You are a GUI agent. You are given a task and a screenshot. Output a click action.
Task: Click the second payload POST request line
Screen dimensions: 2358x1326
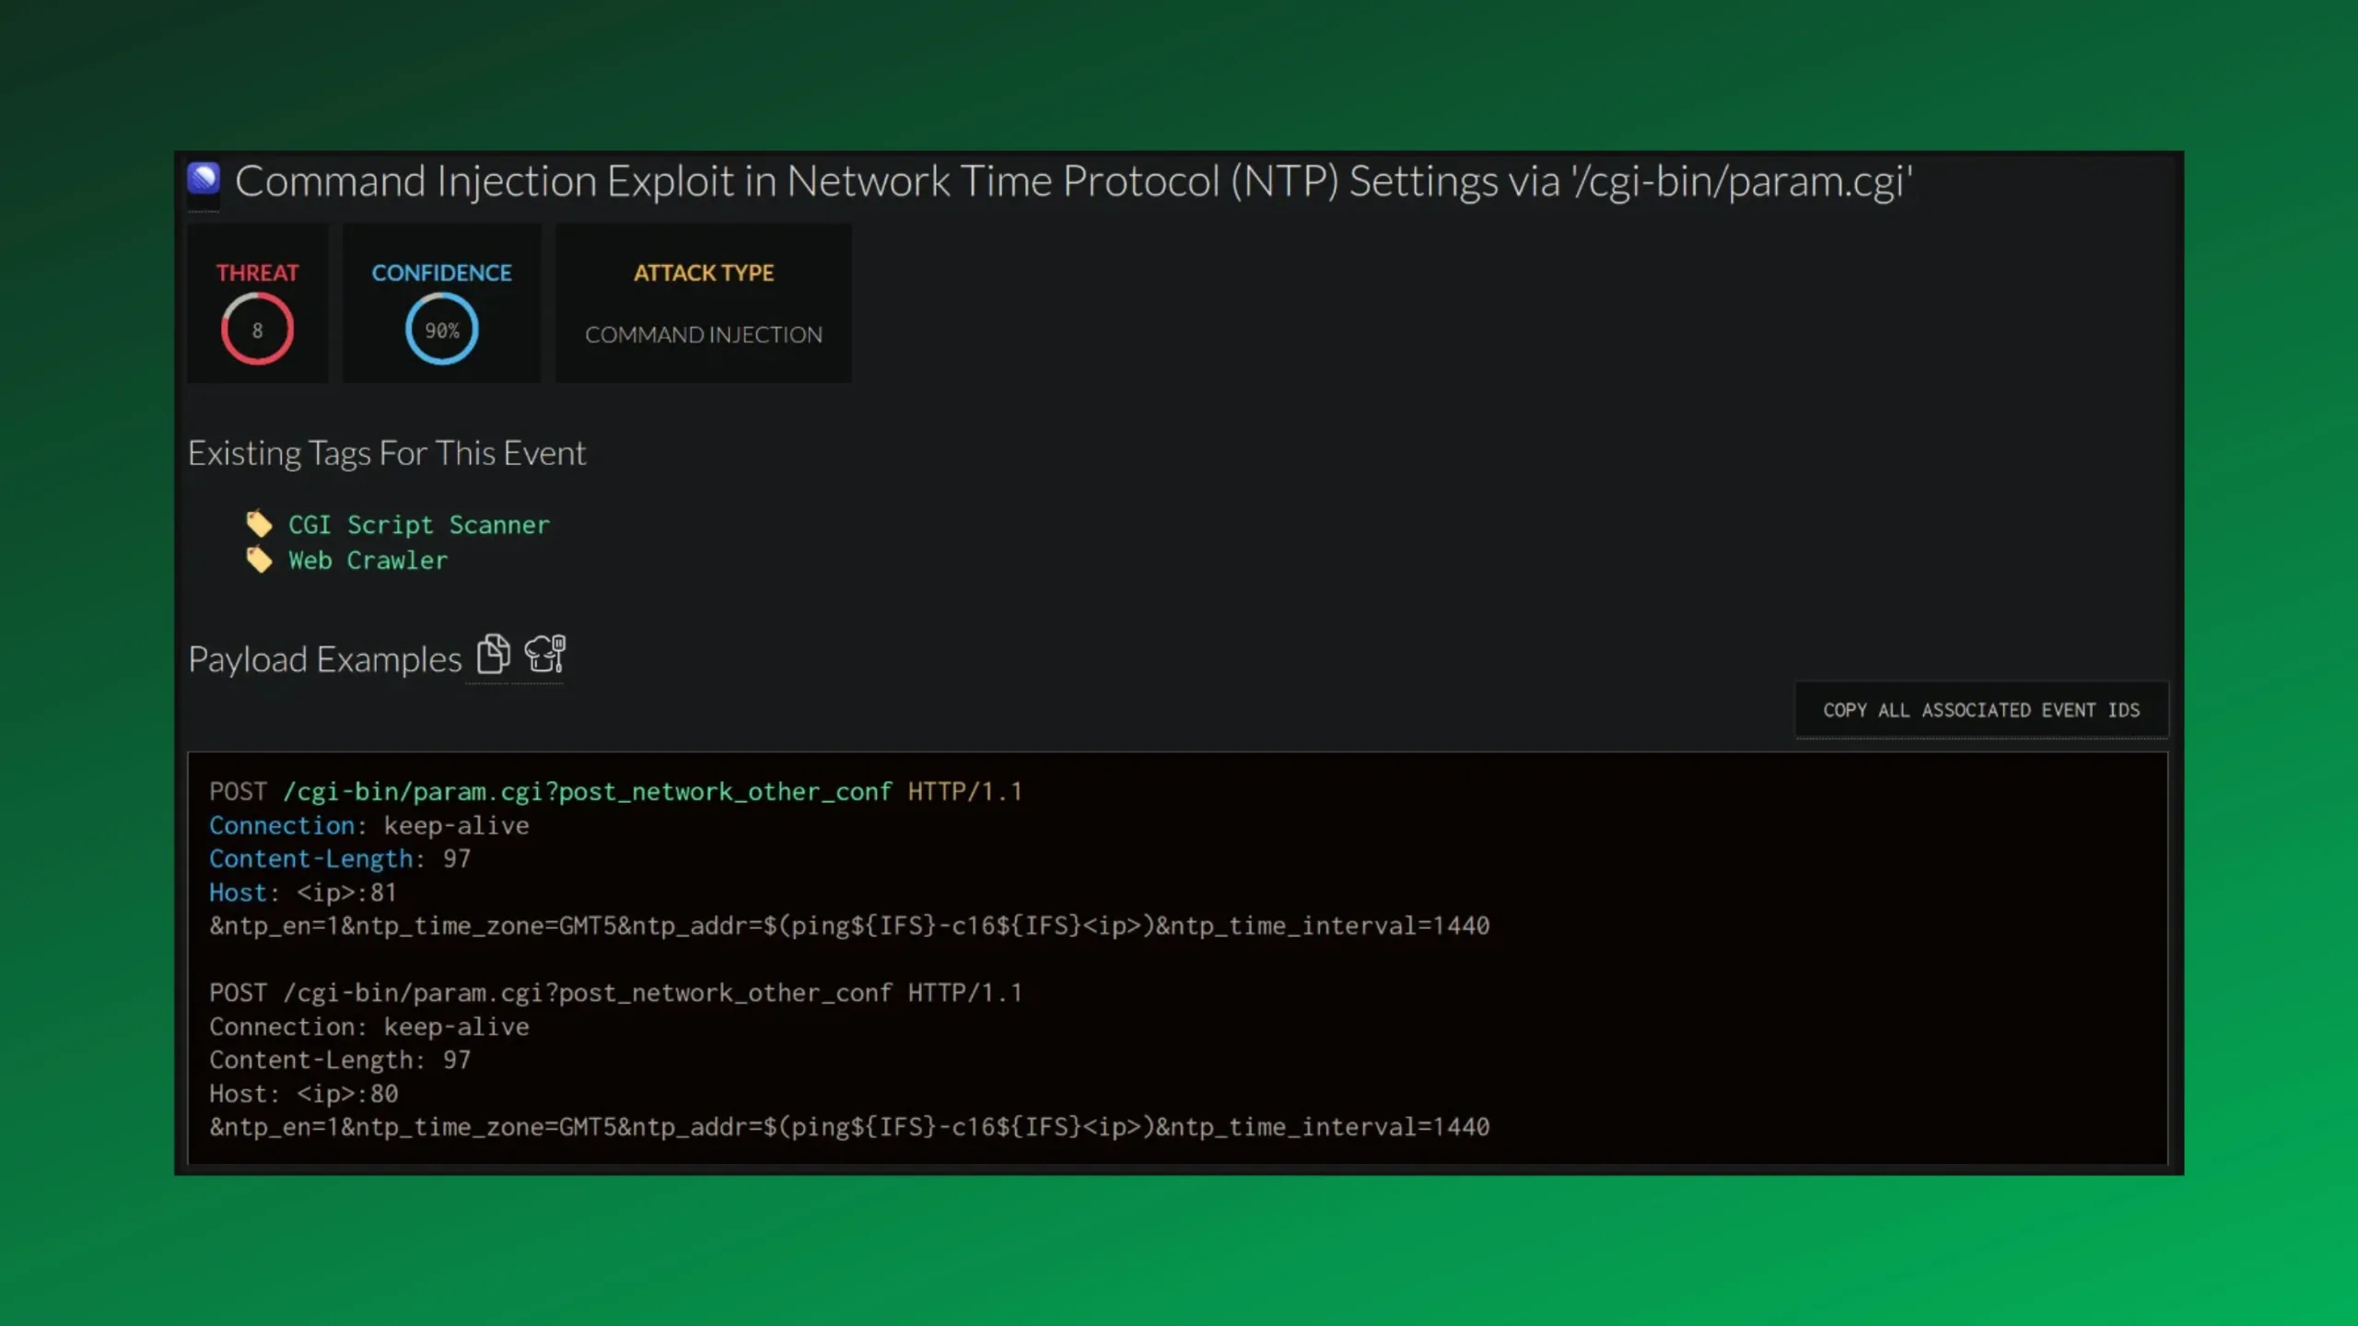pos(614,993)
